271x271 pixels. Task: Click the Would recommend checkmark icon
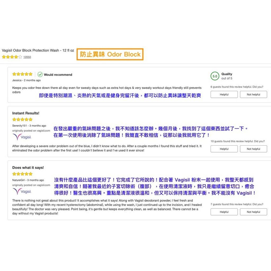[40, 74]
